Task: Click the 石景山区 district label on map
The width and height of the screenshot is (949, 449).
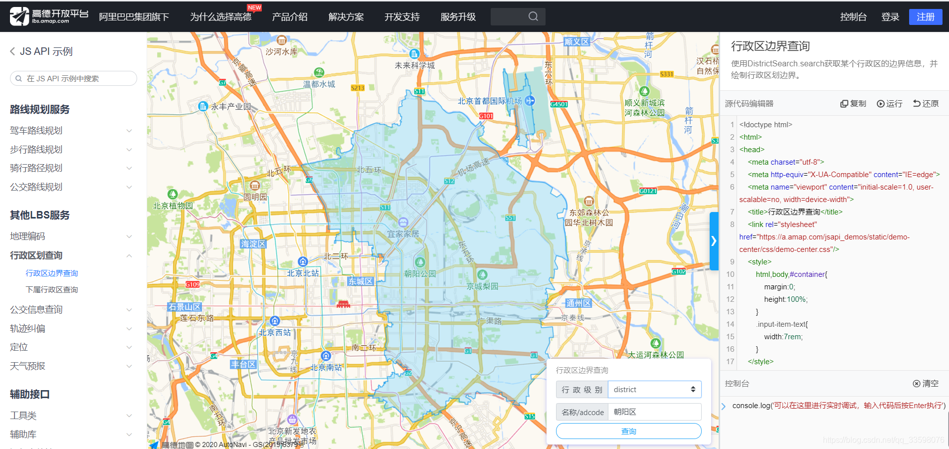Action: pyautogui.click(x=185, y=307)
